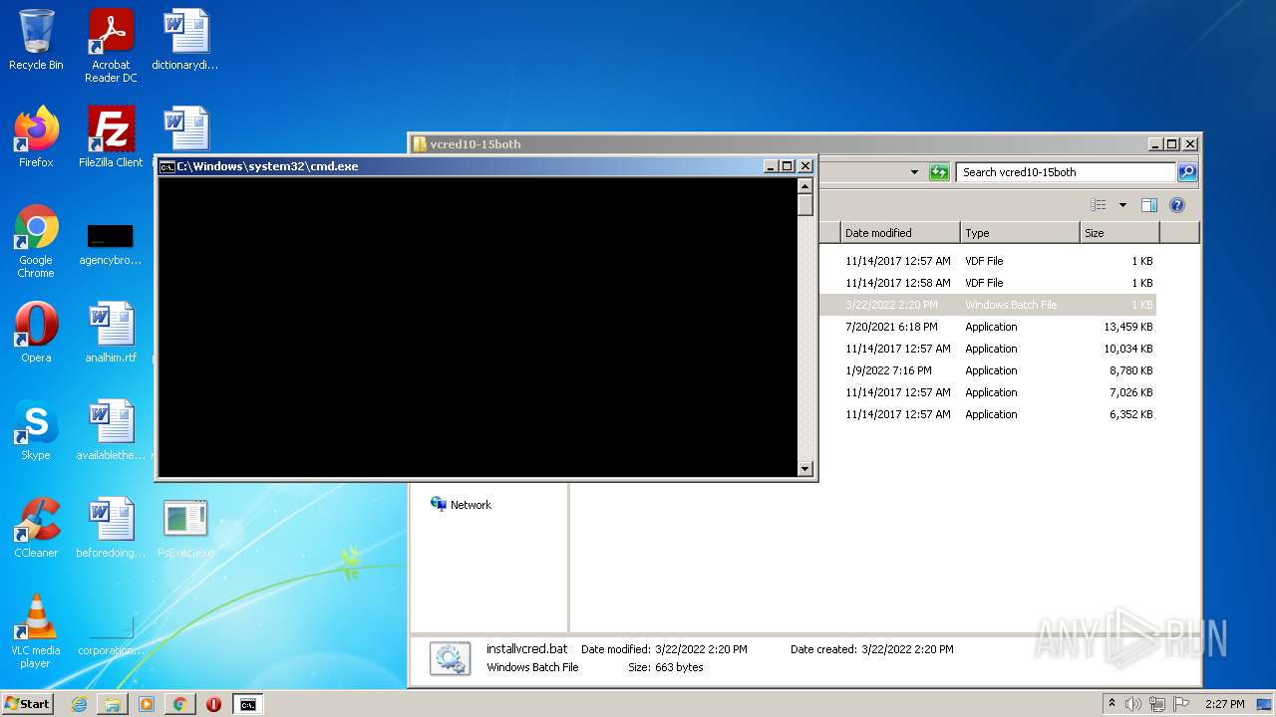Select the 10,034 KB Application row

[987, 349]
